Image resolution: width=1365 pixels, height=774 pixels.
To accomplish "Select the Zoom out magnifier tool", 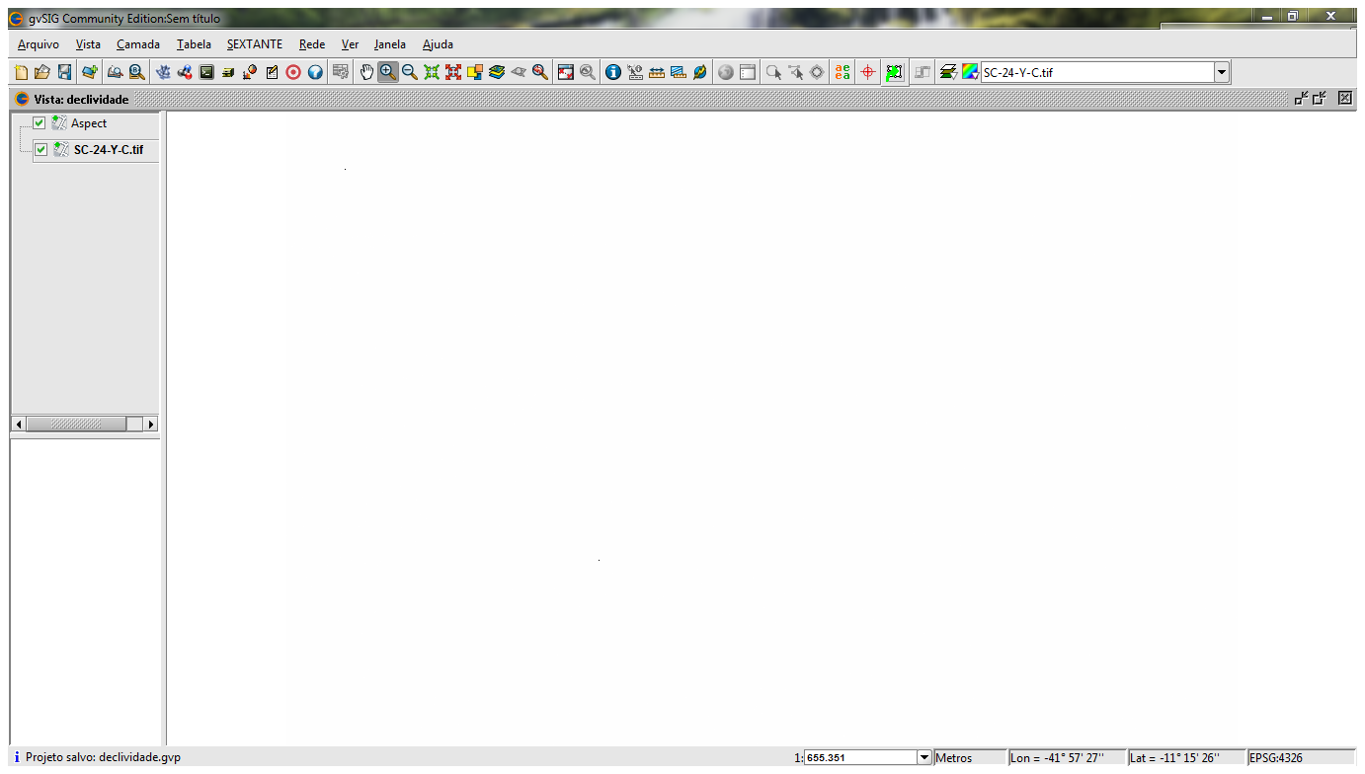I will (x=409, y=72).
